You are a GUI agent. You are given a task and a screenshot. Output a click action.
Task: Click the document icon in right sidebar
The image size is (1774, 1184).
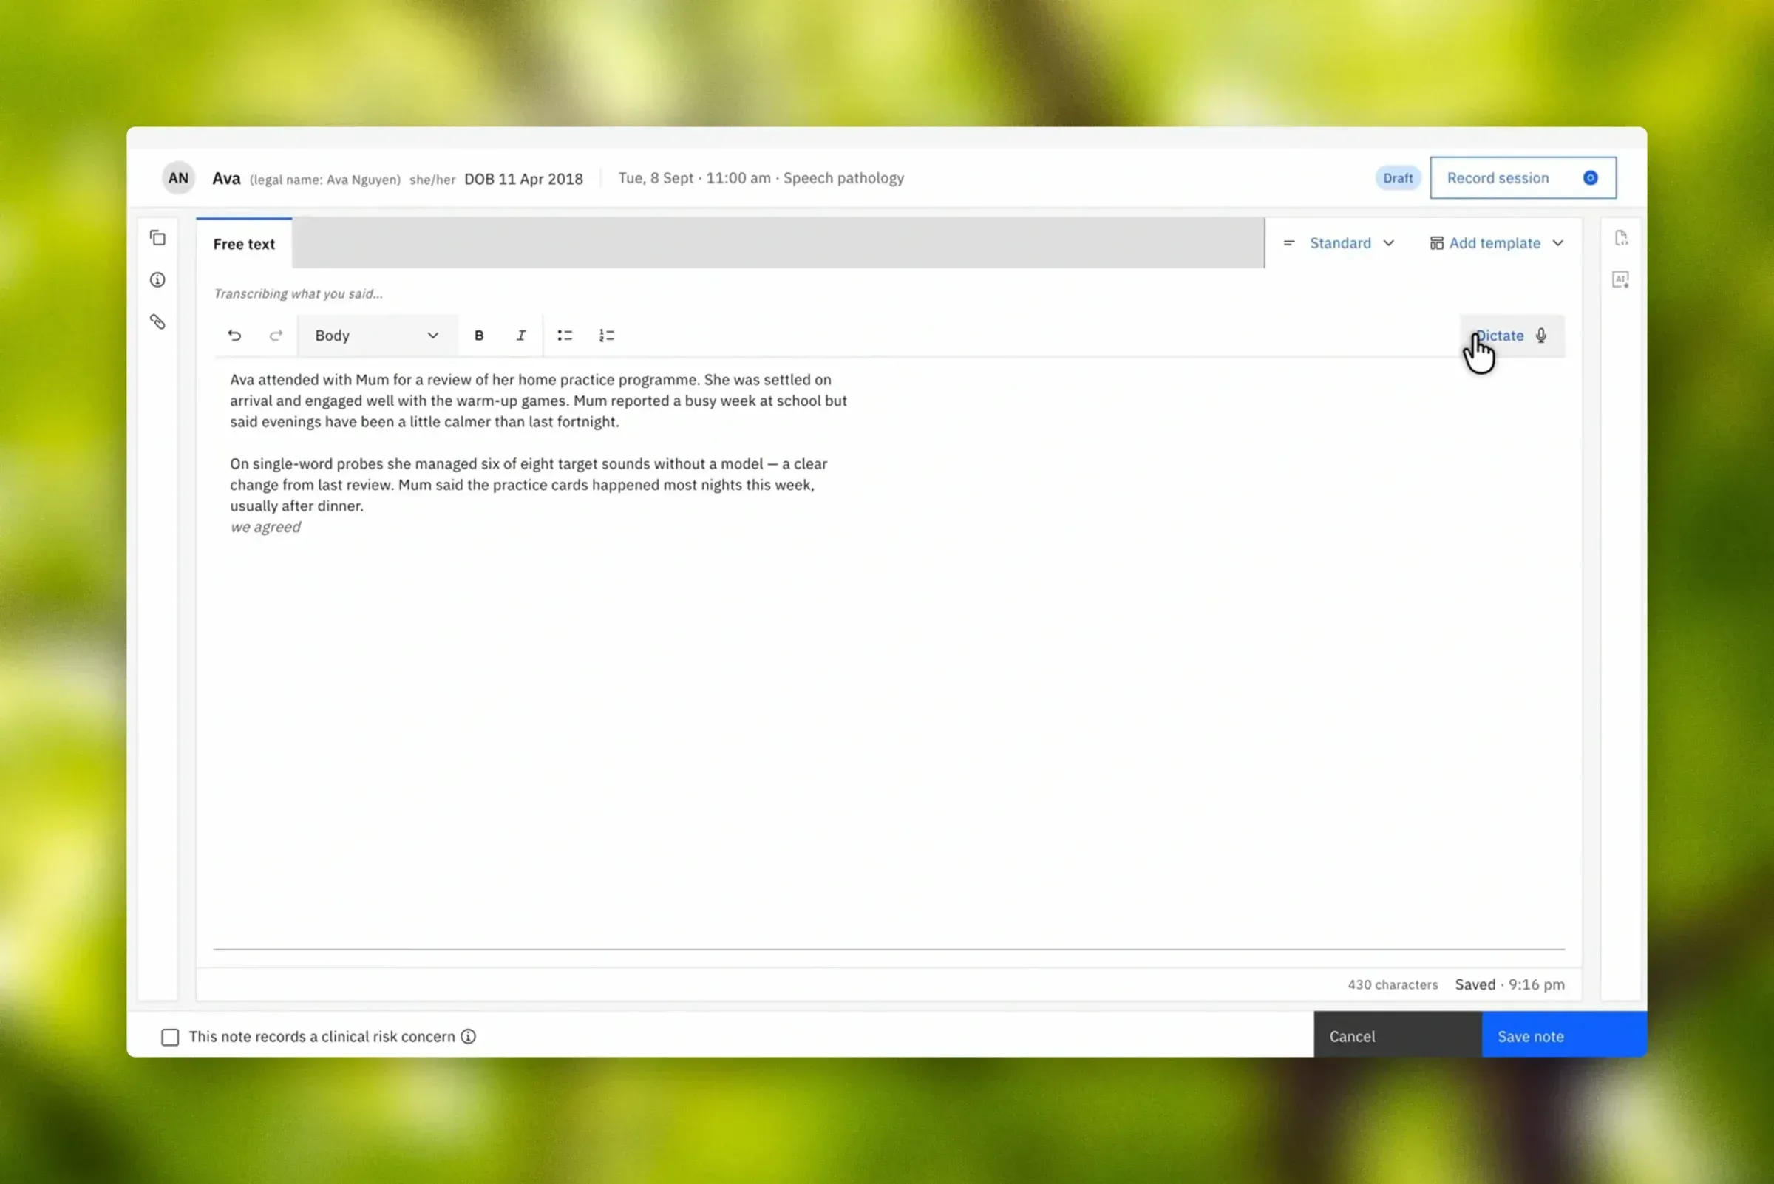tap(1621, 238)
